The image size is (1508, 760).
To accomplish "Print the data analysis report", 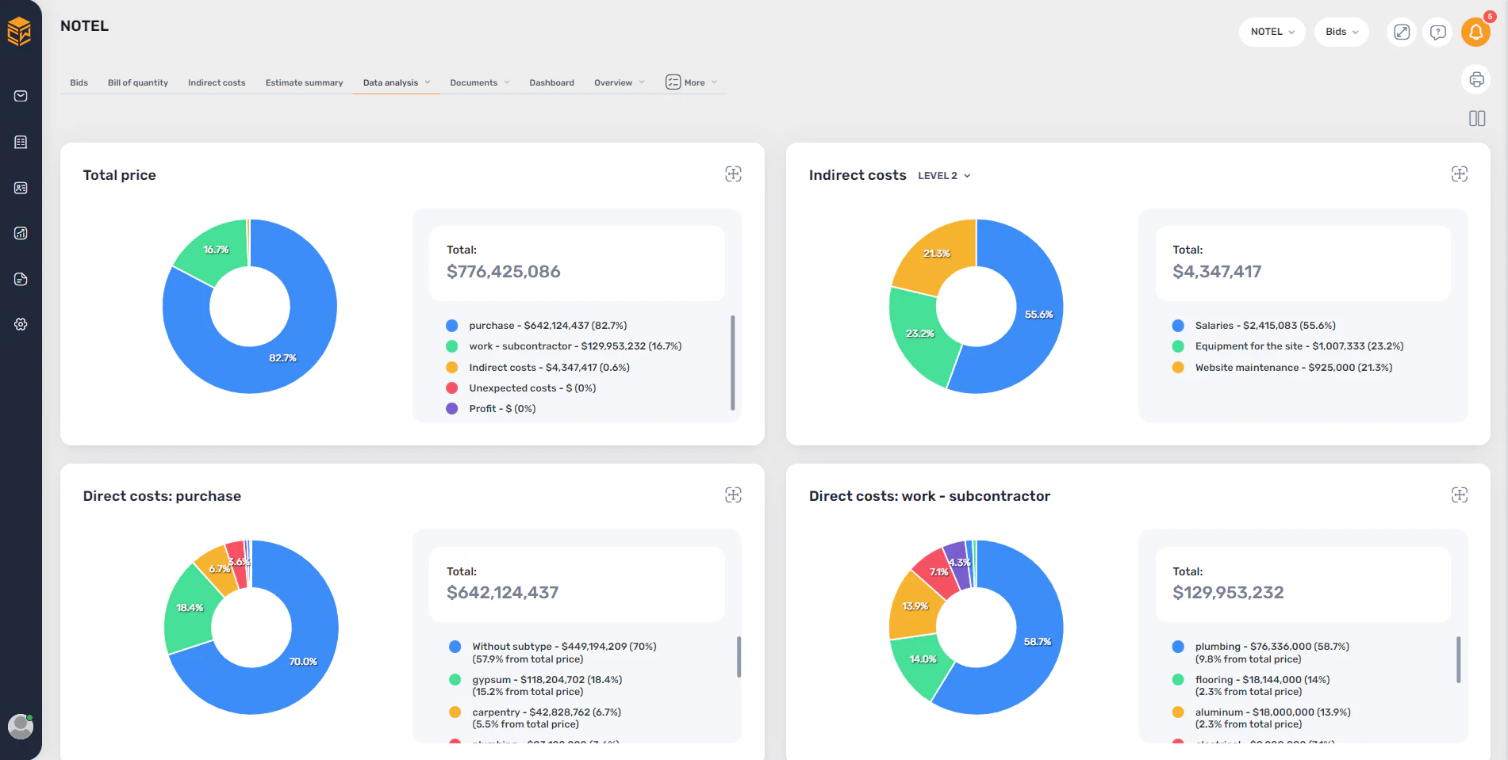I will point(1476,79).
